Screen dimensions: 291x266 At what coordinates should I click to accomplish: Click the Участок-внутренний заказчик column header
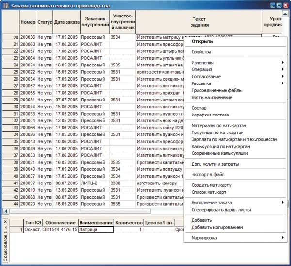[x=123, y=22]
